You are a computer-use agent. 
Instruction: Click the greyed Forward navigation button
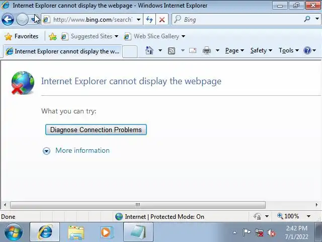[22, 20]
